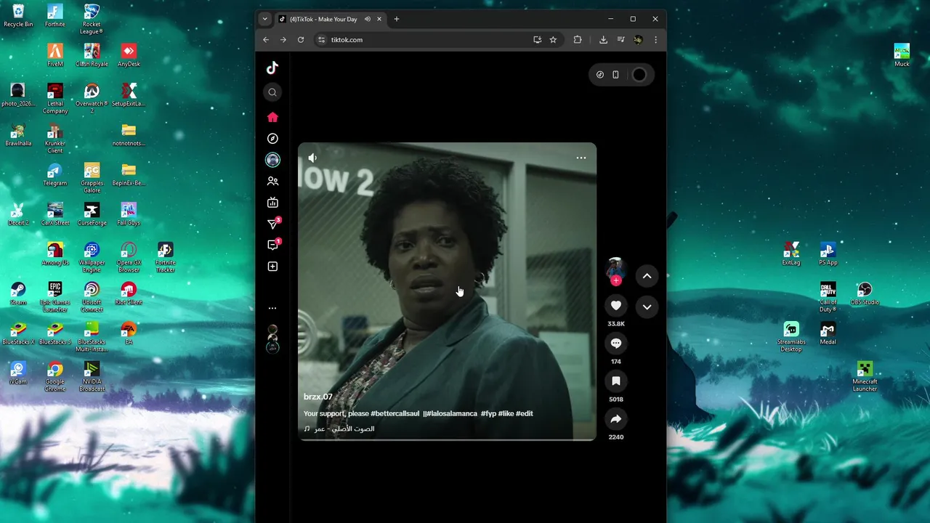Click the get app phone icon
The width and height of the screenshot is (930, 523).
pyautogui.click(x=615, y=75)
